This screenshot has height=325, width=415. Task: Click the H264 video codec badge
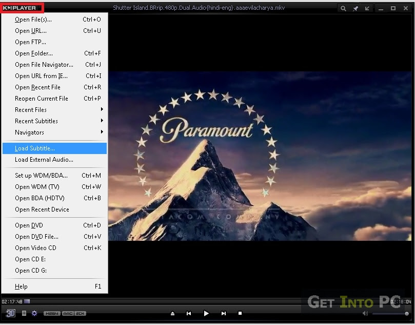pyautogui.click(x=52, y=313)
